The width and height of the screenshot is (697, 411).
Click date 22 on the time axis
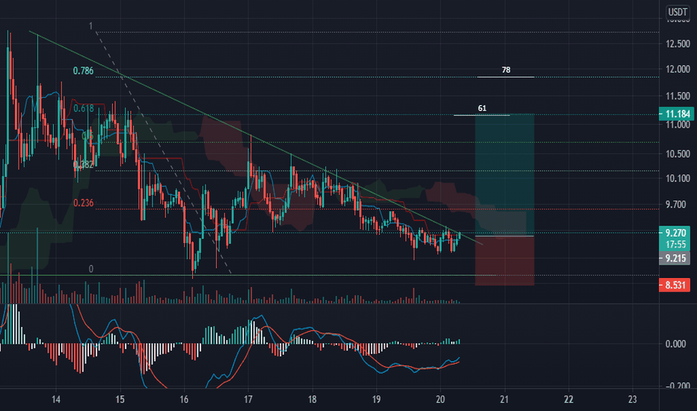tap(568, 400)
